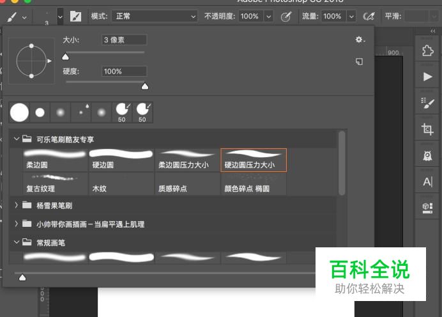This screenshot has width=442, height=317.
Task: Click the 不透明度 100% value field
Action: 251,17
